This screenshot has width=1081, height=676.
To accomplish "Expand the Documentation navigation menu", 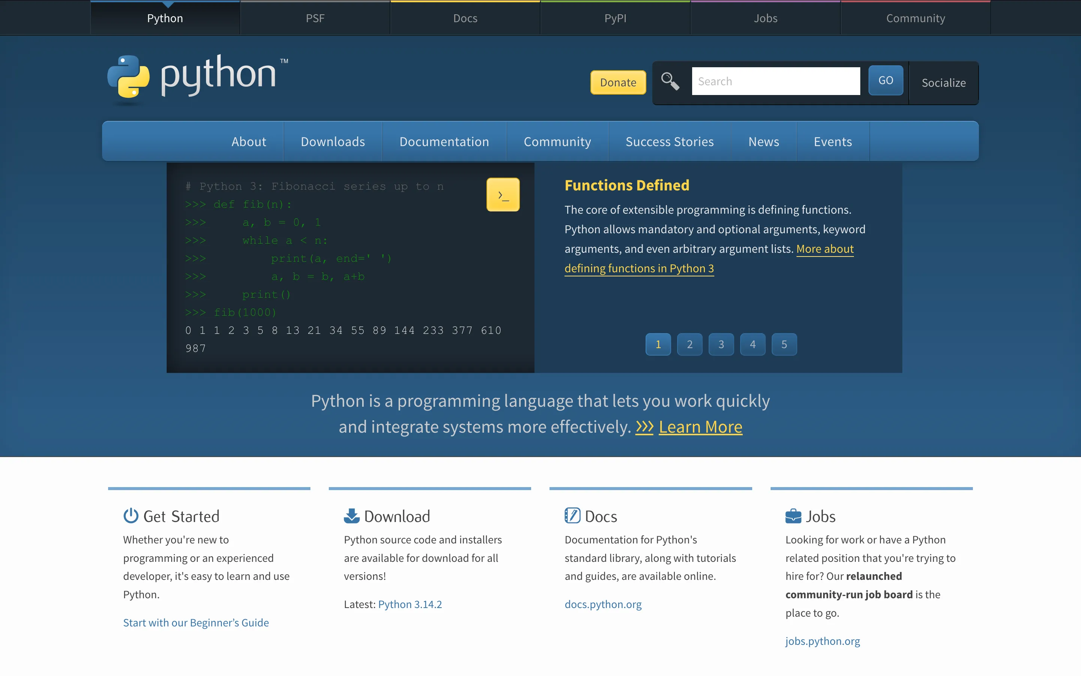I will [444, 141].
